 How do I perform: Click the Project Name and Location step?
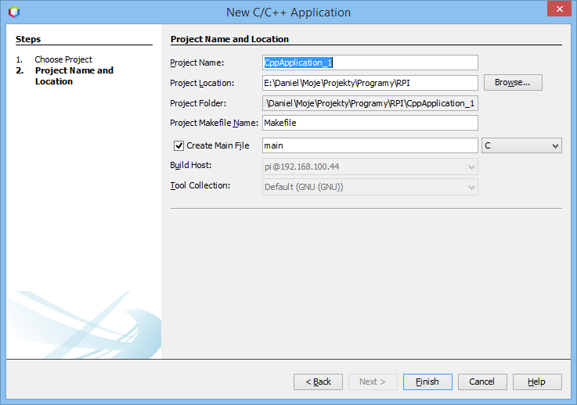point(74,76)
